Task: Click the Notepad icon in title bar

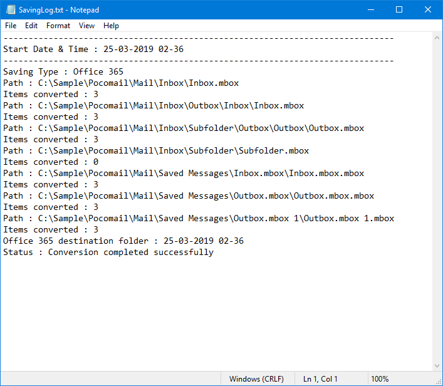Action: pos(11,9)
